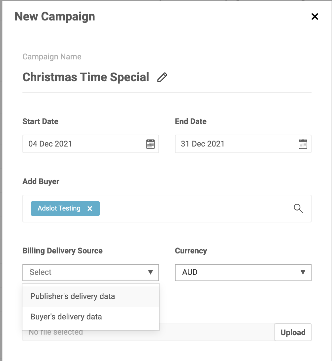
Task: Choose Publisher's delivery data option
Action: pos(91,296)
